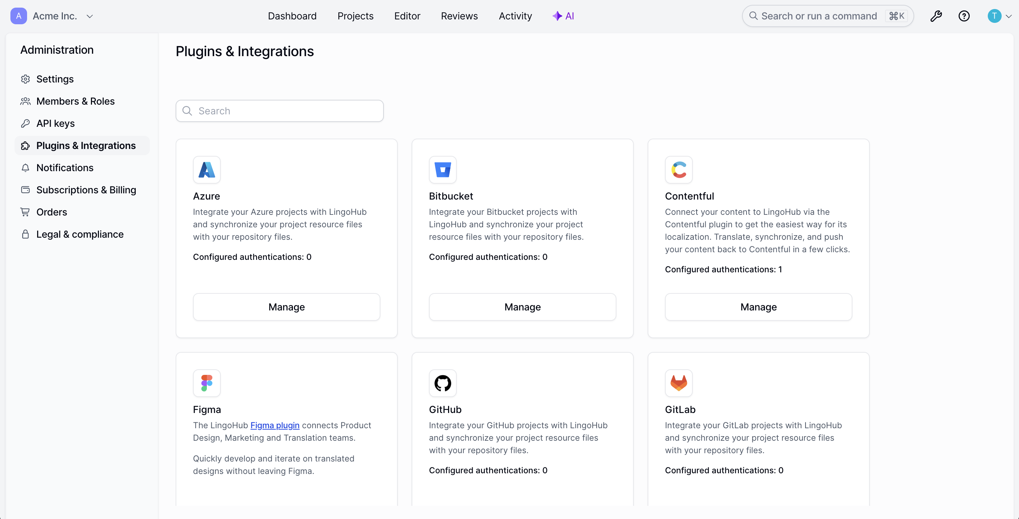This screenshot has width=1019, height=519.
Task: Click the Bitbucket card title
Action: point(451,196)
